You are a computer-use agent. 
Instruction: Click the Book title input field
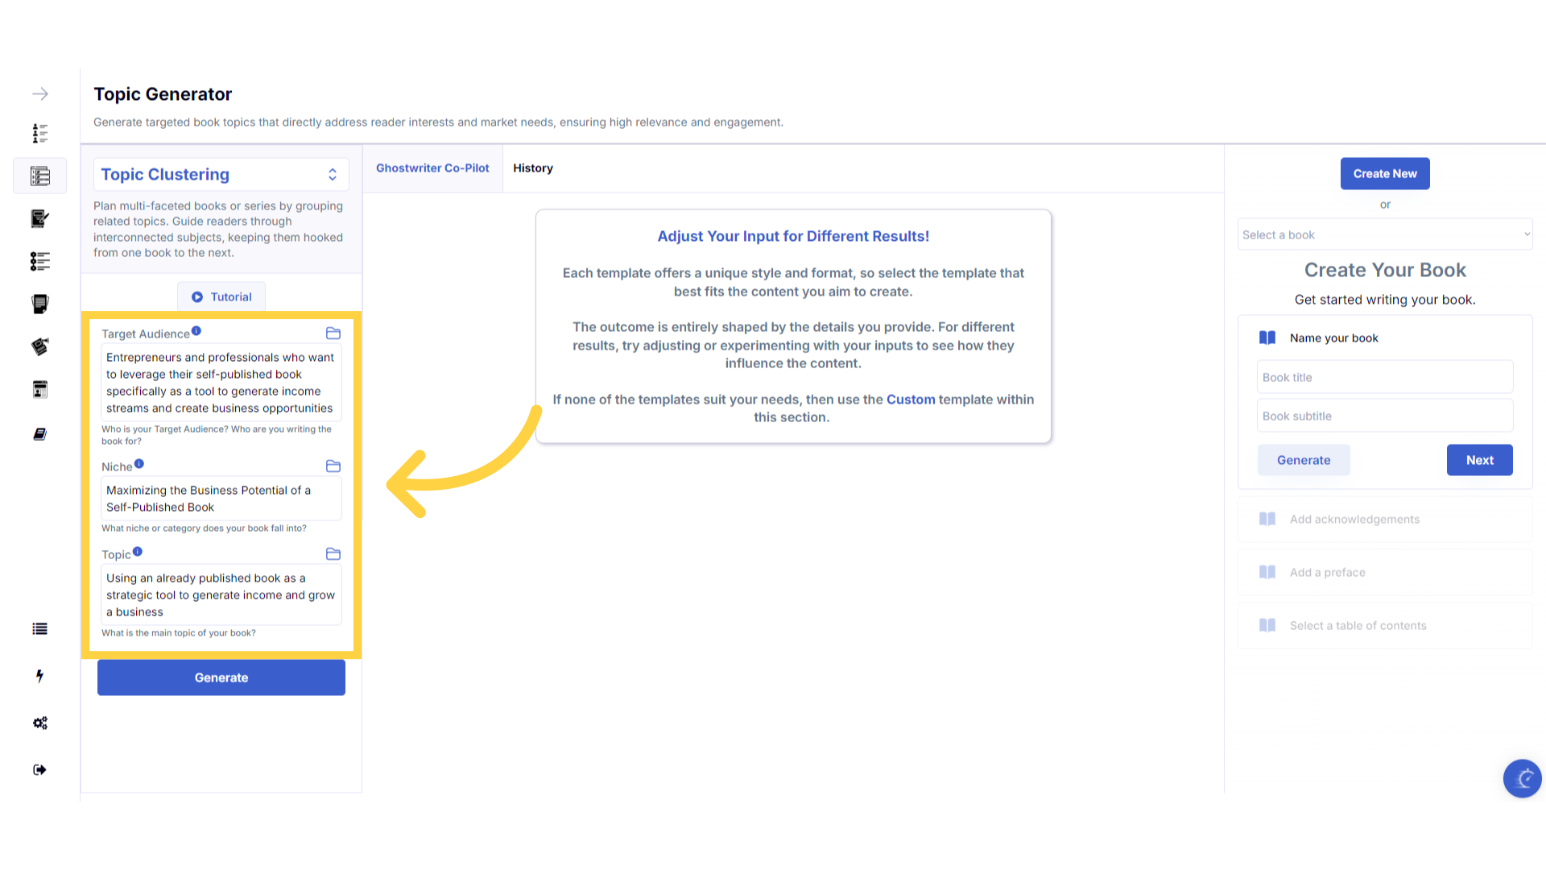click(x=1385, y=377)
